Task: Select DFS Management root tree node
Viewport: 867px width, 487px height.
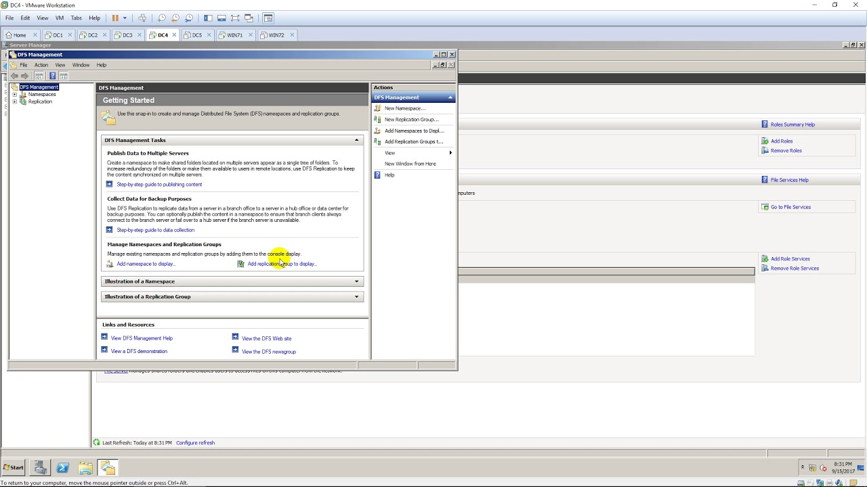Action: coord(39,87)
